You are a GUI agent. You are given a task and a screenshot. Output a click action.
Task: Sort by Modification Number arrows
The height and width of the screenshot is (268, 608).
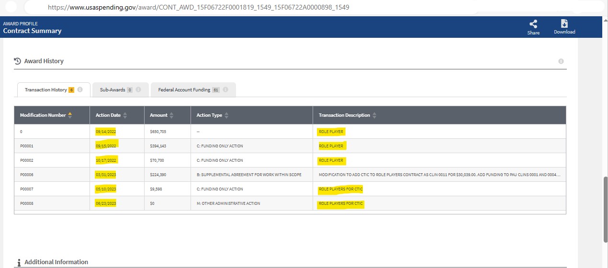coord(70,115)
